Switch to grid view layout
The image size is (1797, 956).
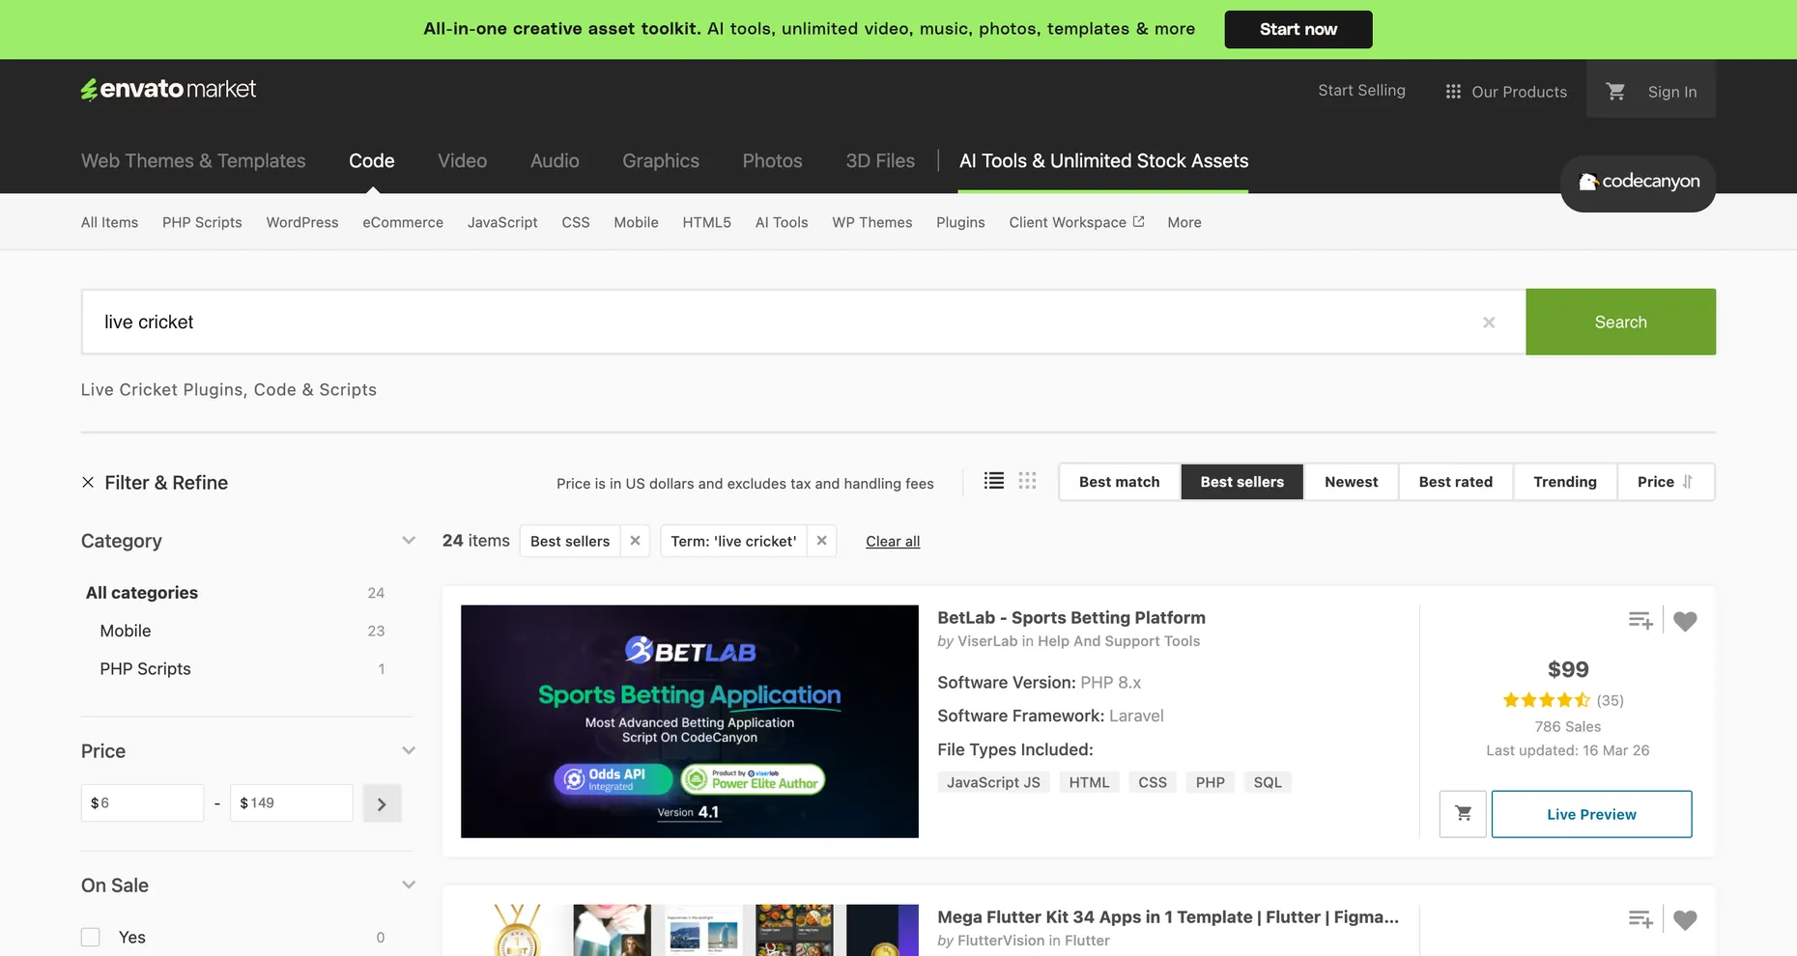pos(1027,481)
